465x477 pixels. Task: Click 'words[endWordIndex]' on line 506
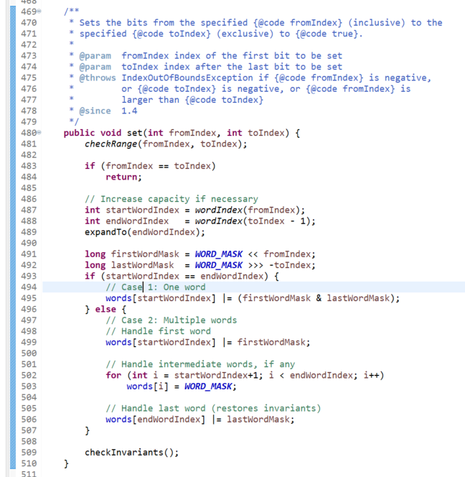click(156, 420)
